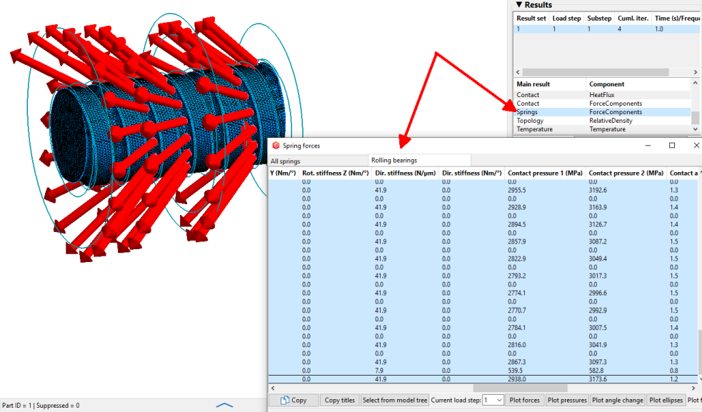Click contact pressure cell 539.5

tap(516, 371)
